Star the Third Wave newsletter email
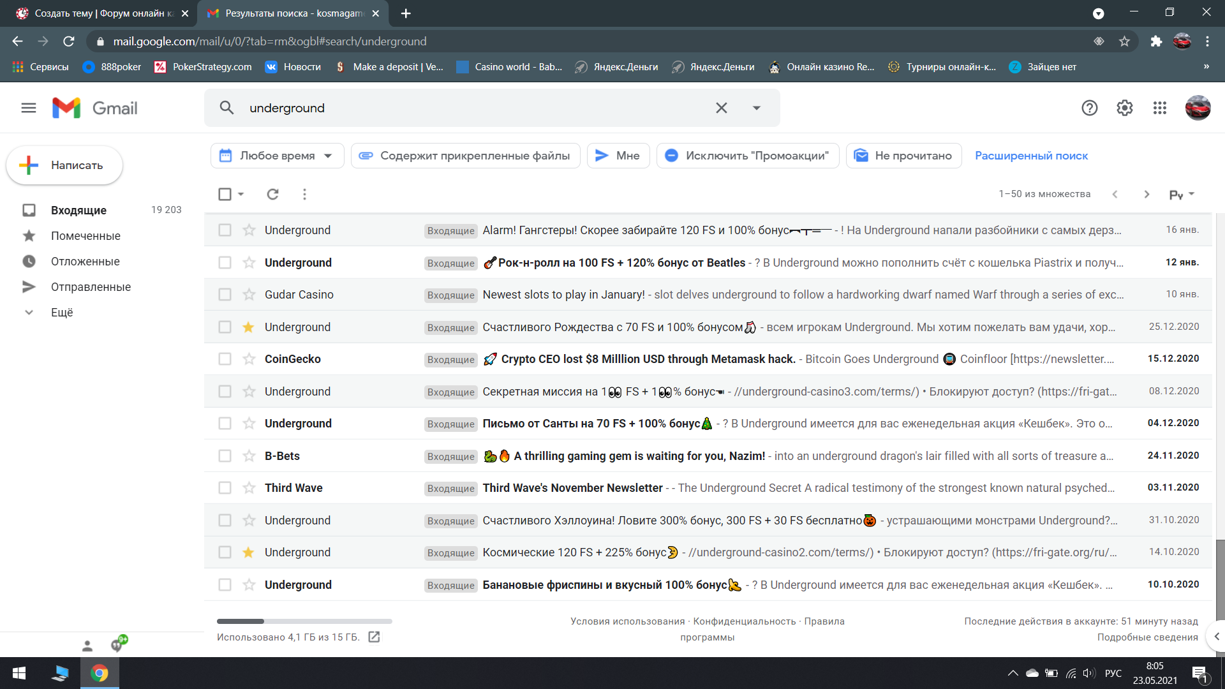The image size is (1225, 689). click(249, 487)
